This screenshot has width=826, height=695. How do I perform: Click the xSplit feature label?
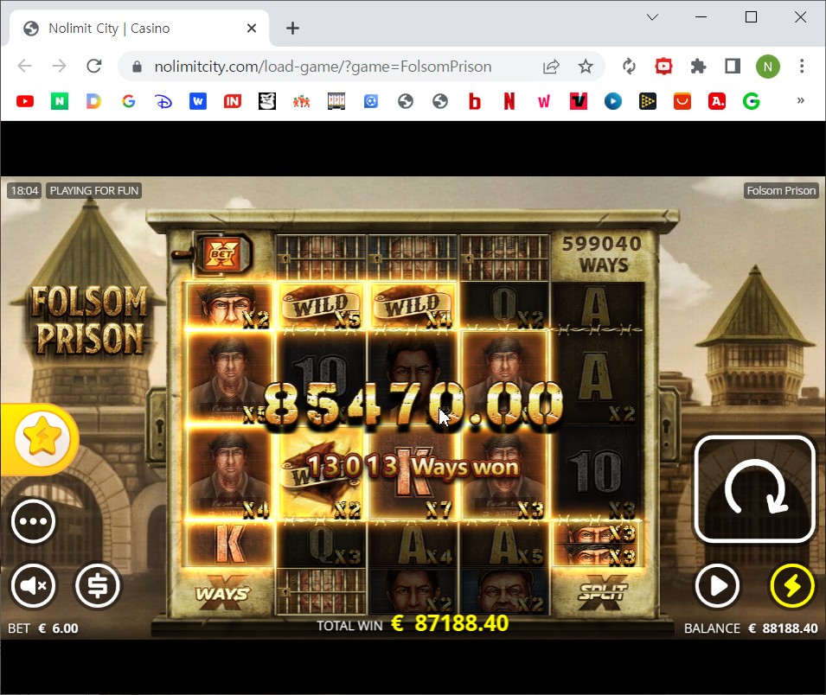point(602,593)
